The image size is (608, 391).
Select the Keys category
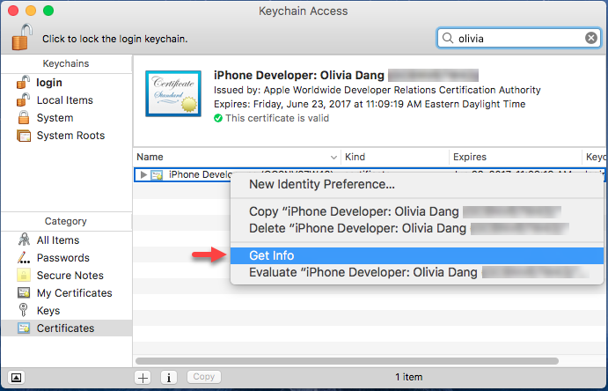click(48, 311)
